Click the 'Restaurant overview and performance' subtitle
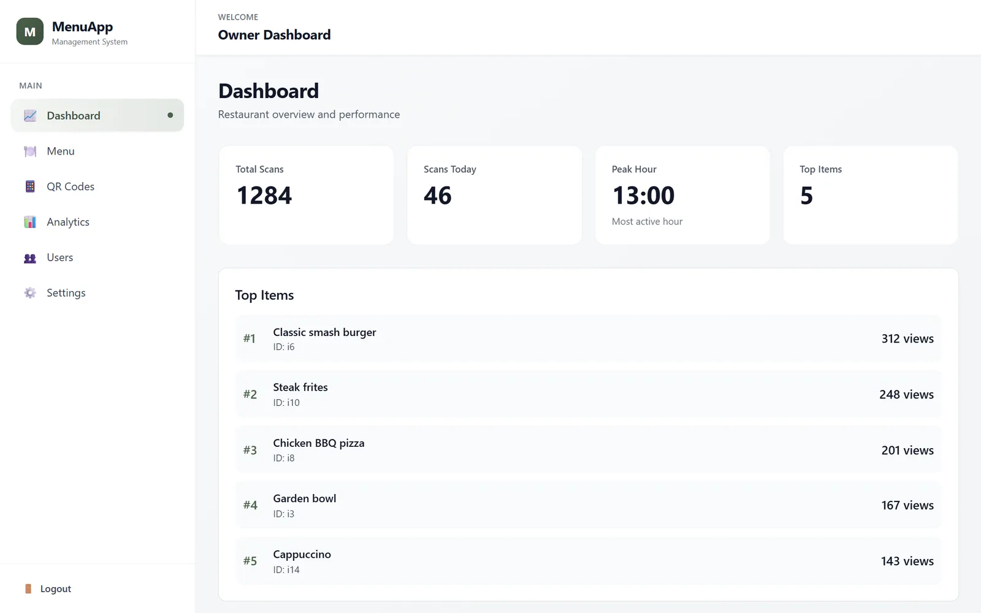The image size is (981, 613). pos(309,114)
